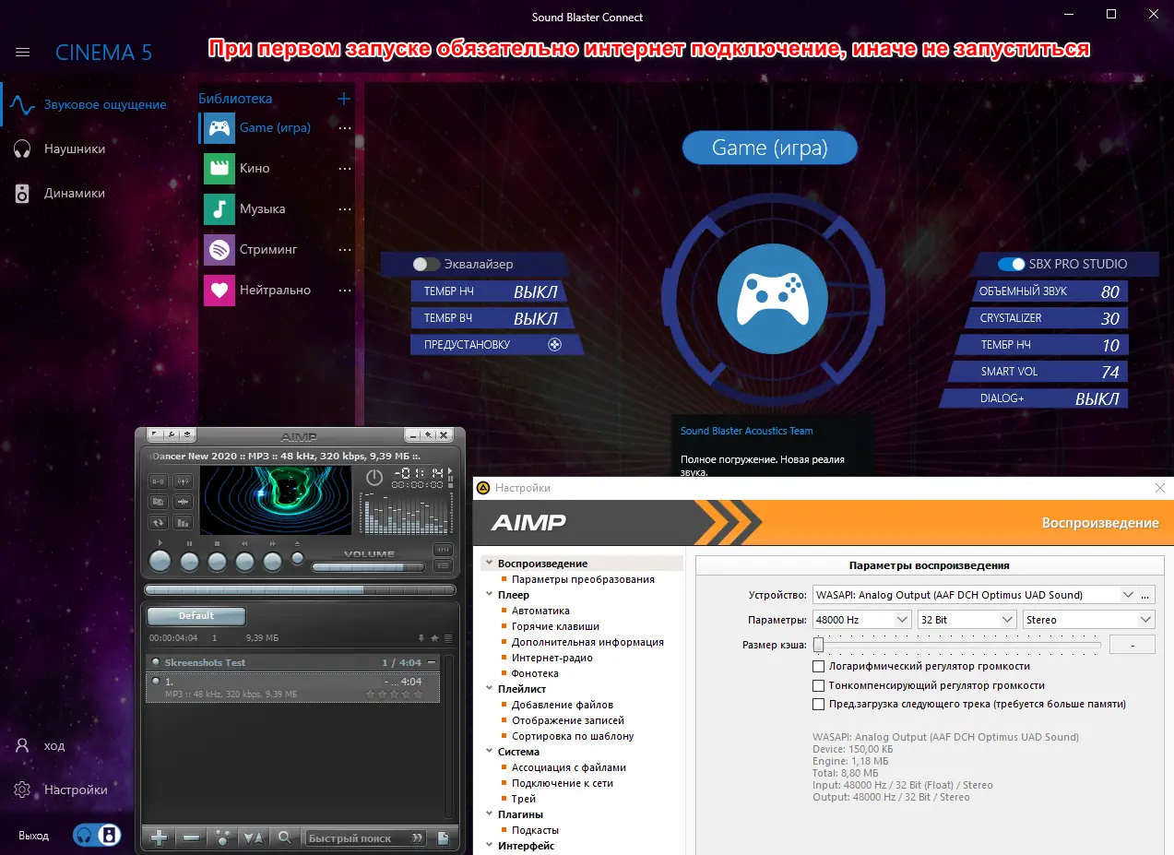Image resolution: width=1174 pixels, height=855 pixels.
Task: Adjust the AIMP VOLUME slider
Action: coord(368,567)
